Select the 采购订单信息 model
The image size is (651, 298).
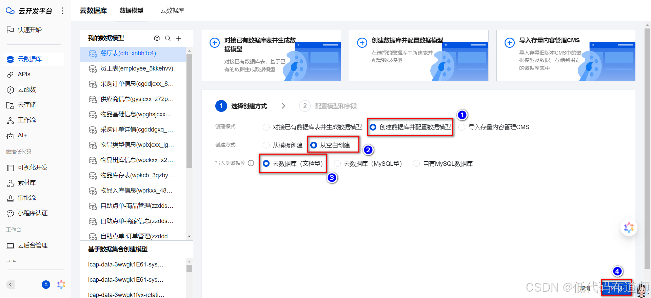pos(133,84)
